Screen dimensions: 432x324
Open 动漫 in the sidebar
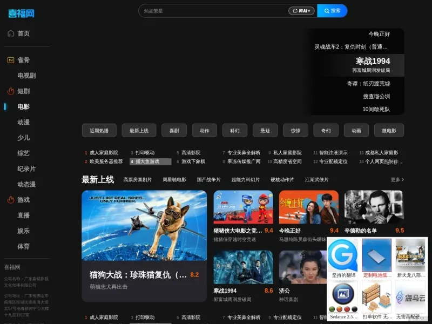tap(23, 122)
